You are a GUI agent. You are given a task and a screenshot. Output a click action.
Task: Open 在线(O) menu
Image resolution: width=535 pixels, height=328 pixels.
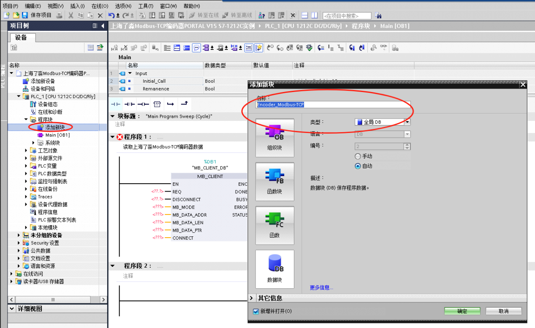click(x=100, y=6)
